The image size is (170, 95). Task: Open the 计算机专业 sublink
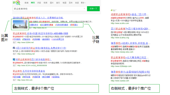click(x=34, y=25)
